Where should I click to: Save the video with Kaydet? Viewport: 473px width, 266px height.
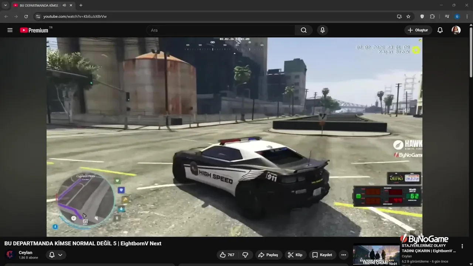(x=322, y=255)
